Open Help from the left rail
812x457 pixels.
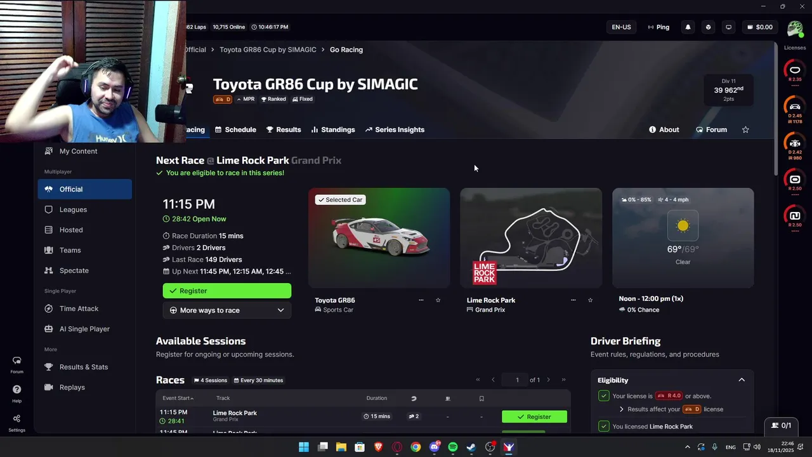[x=16, y=394]
